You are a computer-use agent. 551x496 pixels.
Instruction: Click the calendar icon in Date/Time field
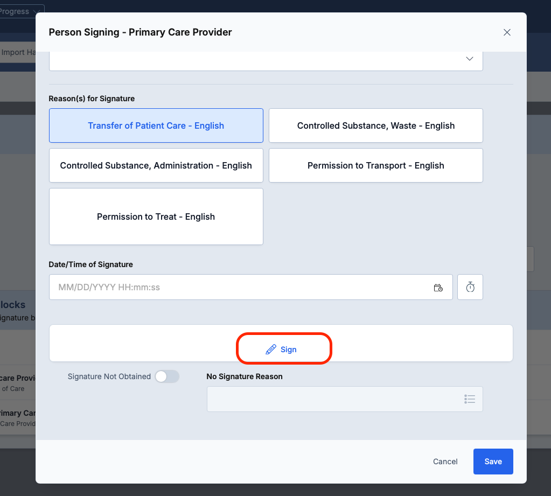tap(438, 288)
